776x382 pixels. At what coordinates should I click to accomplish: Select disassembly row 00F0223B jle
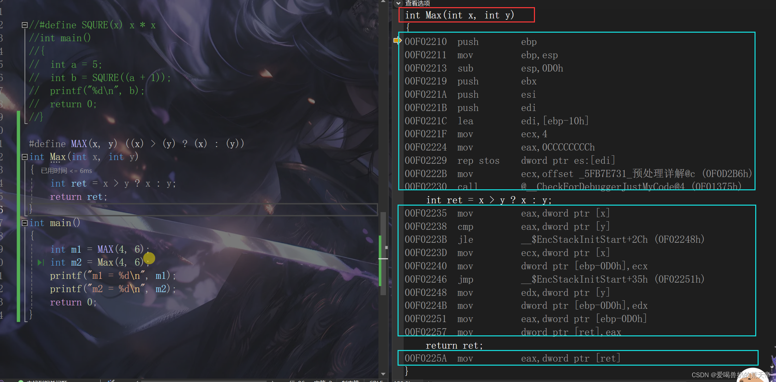(x=554, y=239)
